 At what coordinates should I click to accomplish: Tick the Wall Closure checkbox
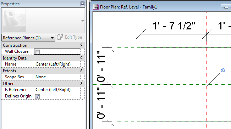pos(37,52)
